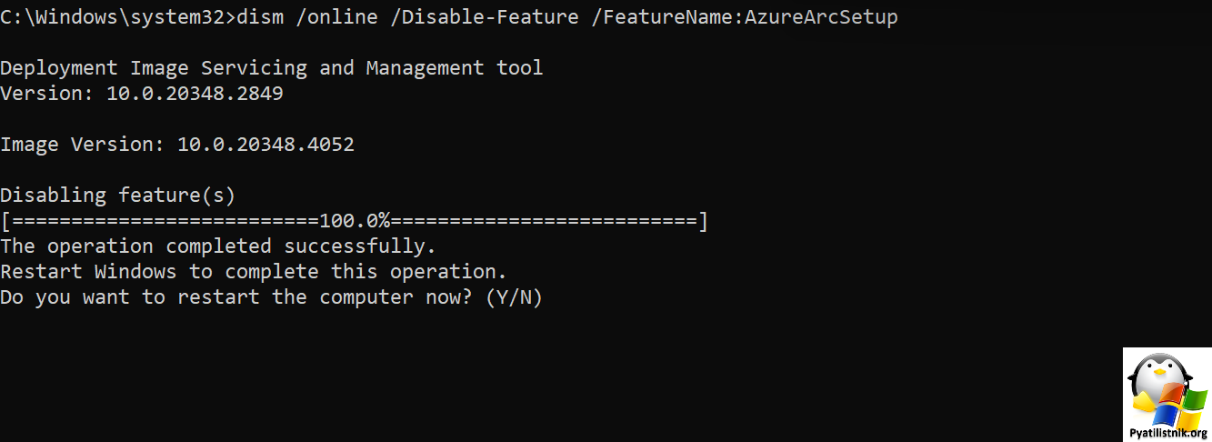Click the Restart Windows to complete line
Screen dimensions: 1212x442
253,272
